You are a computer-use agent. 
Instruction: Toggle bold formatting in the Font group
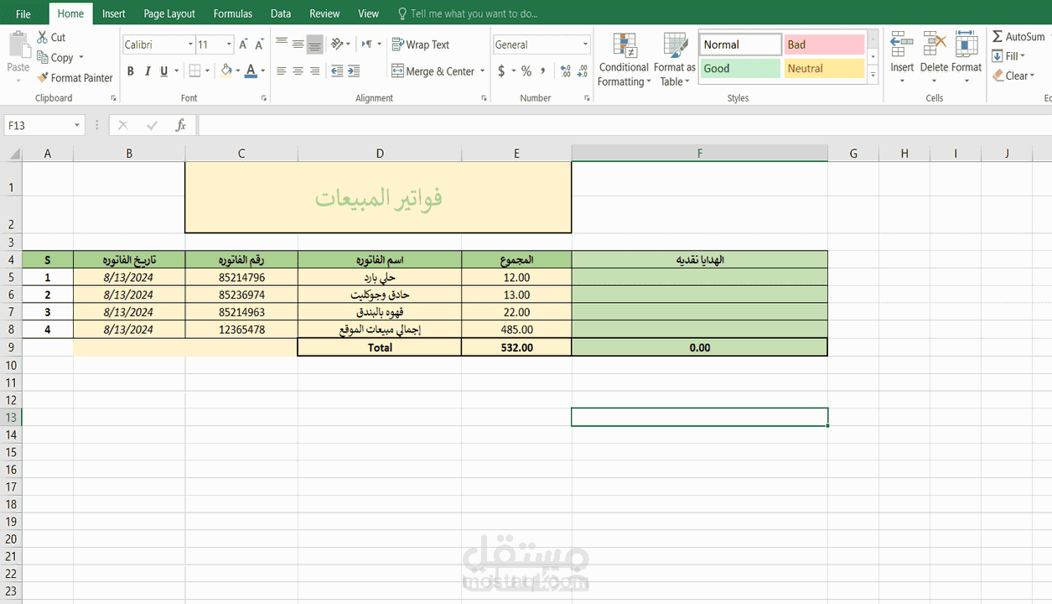pyautogui.click(x=130, y=70)
